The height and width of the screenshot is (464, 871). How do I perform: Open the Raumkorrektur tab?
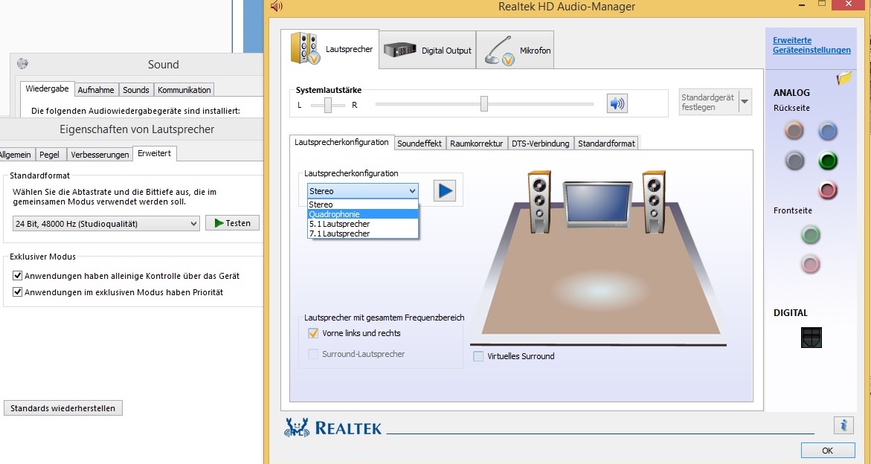477,144
